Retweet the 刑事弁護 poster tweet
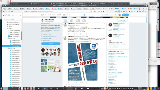 pyautogui.click(x=74, y=82)
